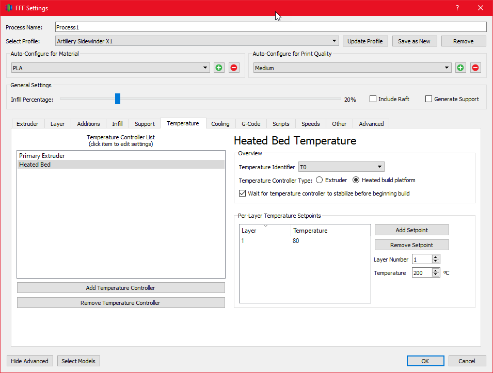
Task: Toggle wait for temperature controller to stabilize
Action: [x=242, y=193]
